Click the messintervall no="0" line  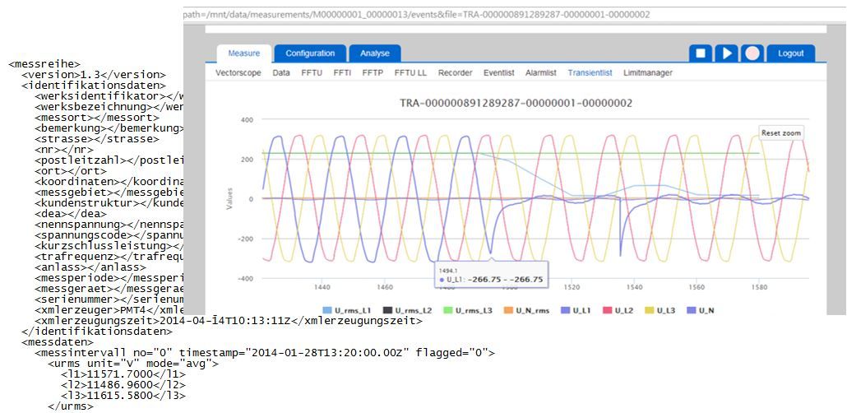pyautogui.click(x=265, y=353)
